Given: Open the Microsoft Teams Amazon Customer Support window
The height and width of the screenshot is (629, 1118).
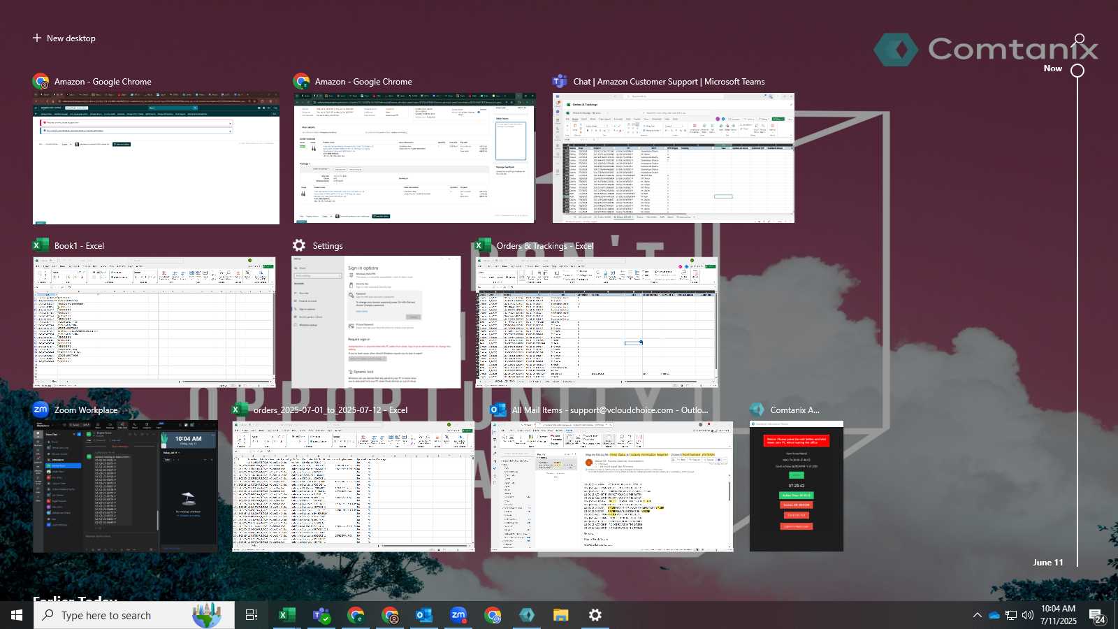Looking at the screenshot, I should [x=674, y=158].
